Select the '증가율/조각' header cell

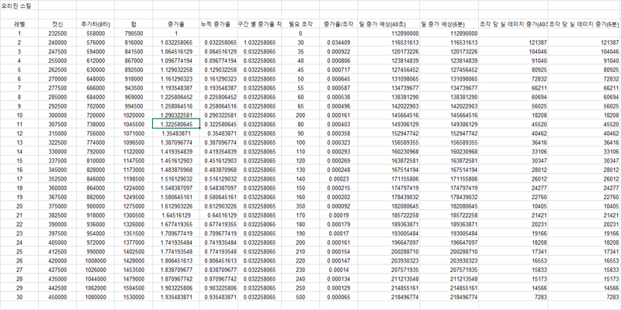[338, 24]
